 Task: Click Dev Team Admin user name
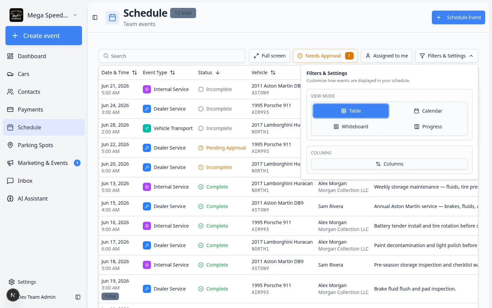coord(37,297)
